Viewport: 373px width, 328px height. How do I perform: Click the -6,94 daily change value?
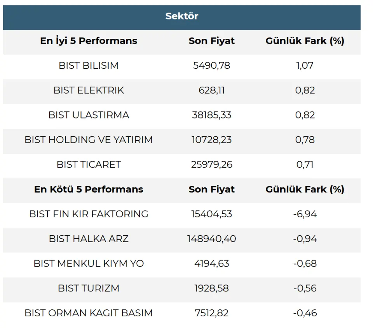(305, 214)
